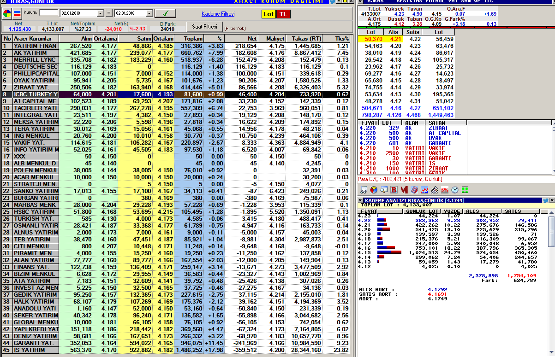The height and width of the screenshot is (357, 555).
Task: Click the S% percentage icon
Action: point(445,190)
